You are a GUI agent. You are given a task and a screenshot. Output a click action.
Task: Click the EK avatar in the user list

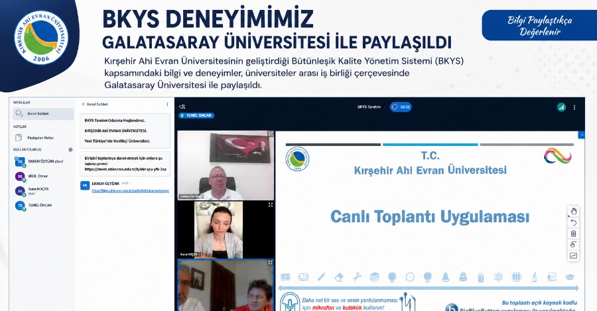pos(20,162)
